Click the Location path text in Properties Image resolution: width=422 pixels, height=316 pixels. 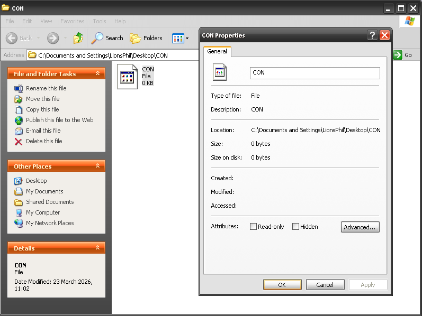316,130
